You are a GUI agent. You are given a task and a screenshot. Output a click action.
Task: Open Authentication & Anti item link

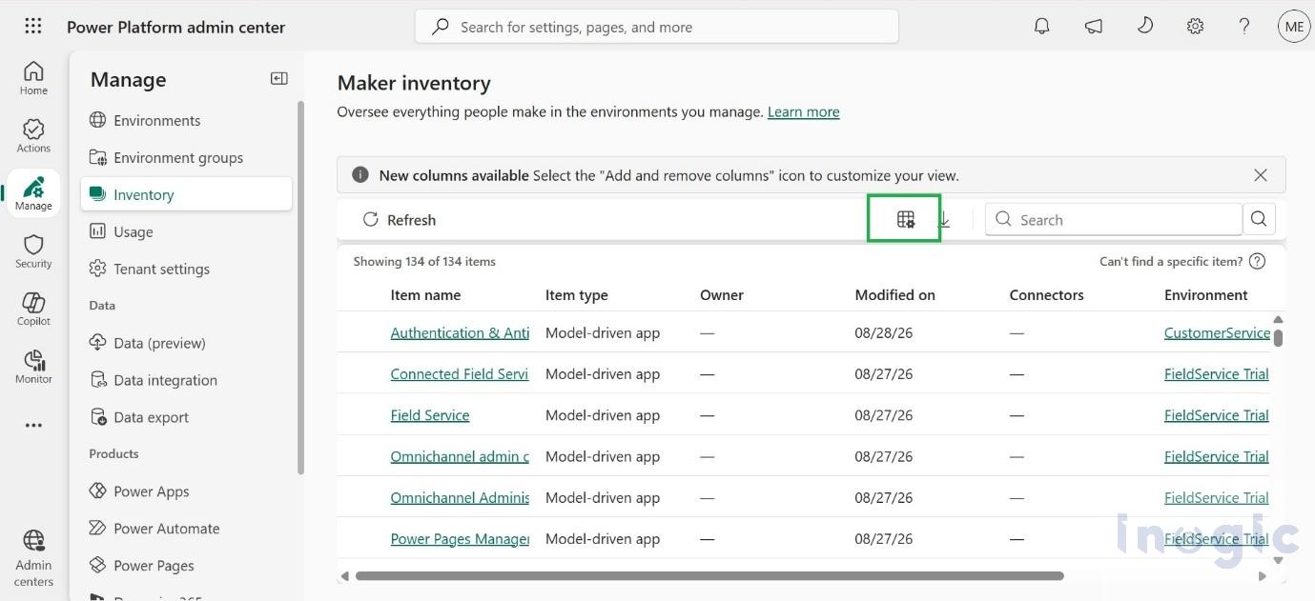click(460, 332)
